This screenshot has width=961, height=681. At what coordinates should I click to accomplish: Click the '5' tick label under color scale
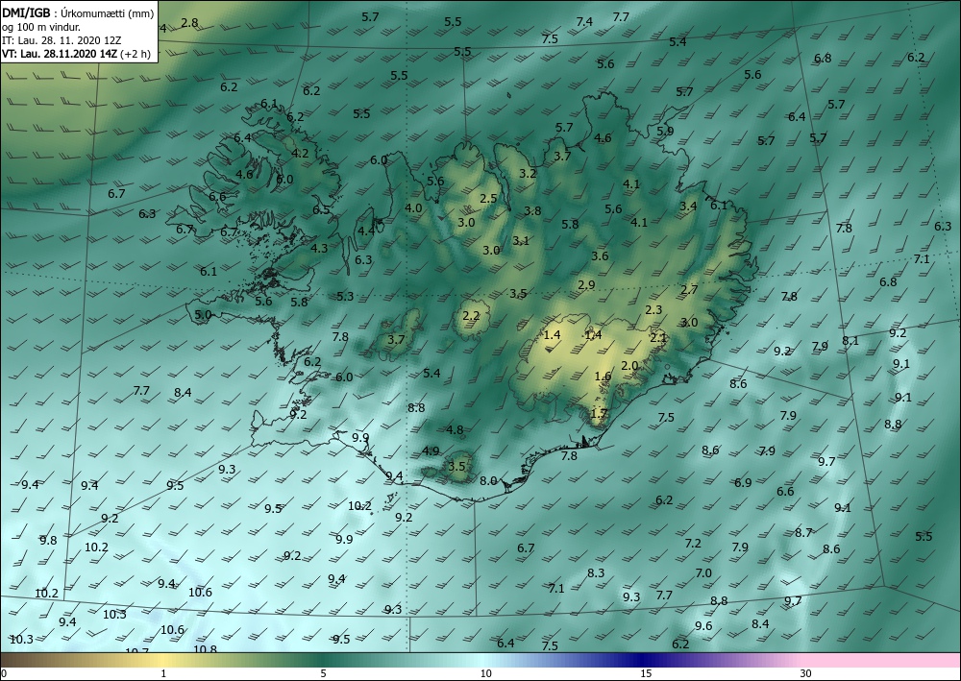pos(323,673)
